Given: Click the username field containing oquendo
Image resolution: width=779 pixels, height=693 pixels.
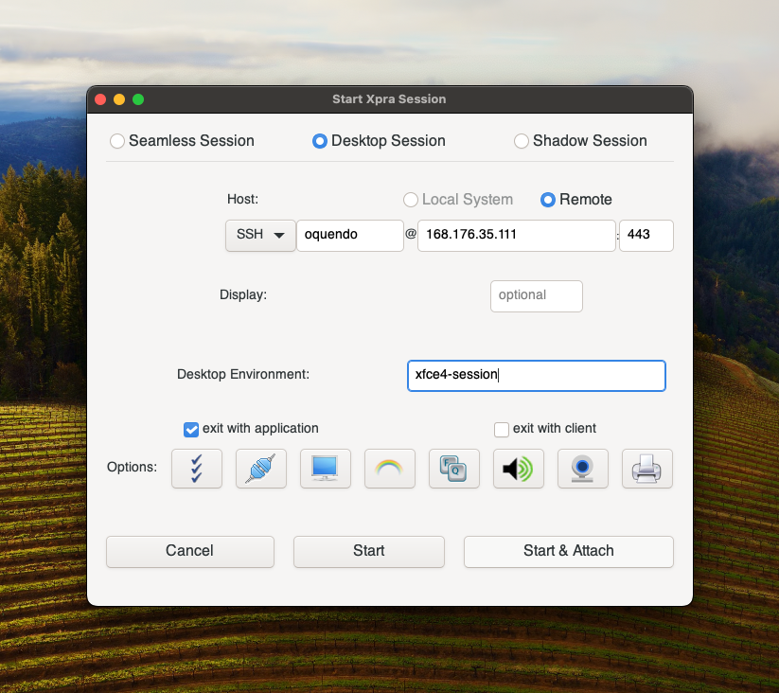Looking at the screenshot, I should pyautogui.click(x=350, y=236).
